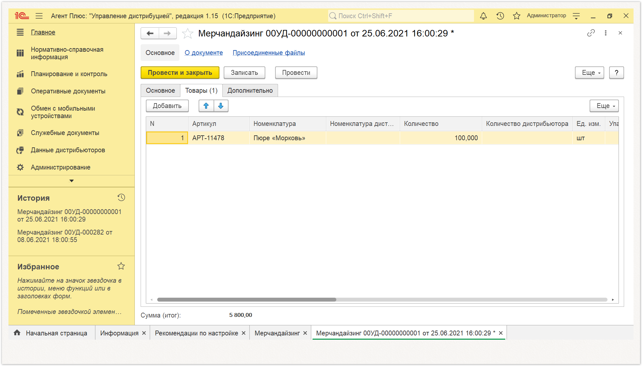Viewport: 642px width, 366px height.
Task: Select the row number cell 1
Action: tap(167, 138)
